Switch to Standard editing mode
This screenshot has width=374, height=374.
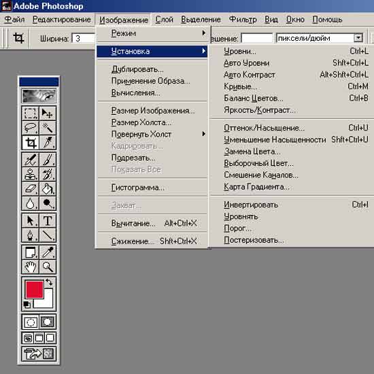(x=31, y=322)
